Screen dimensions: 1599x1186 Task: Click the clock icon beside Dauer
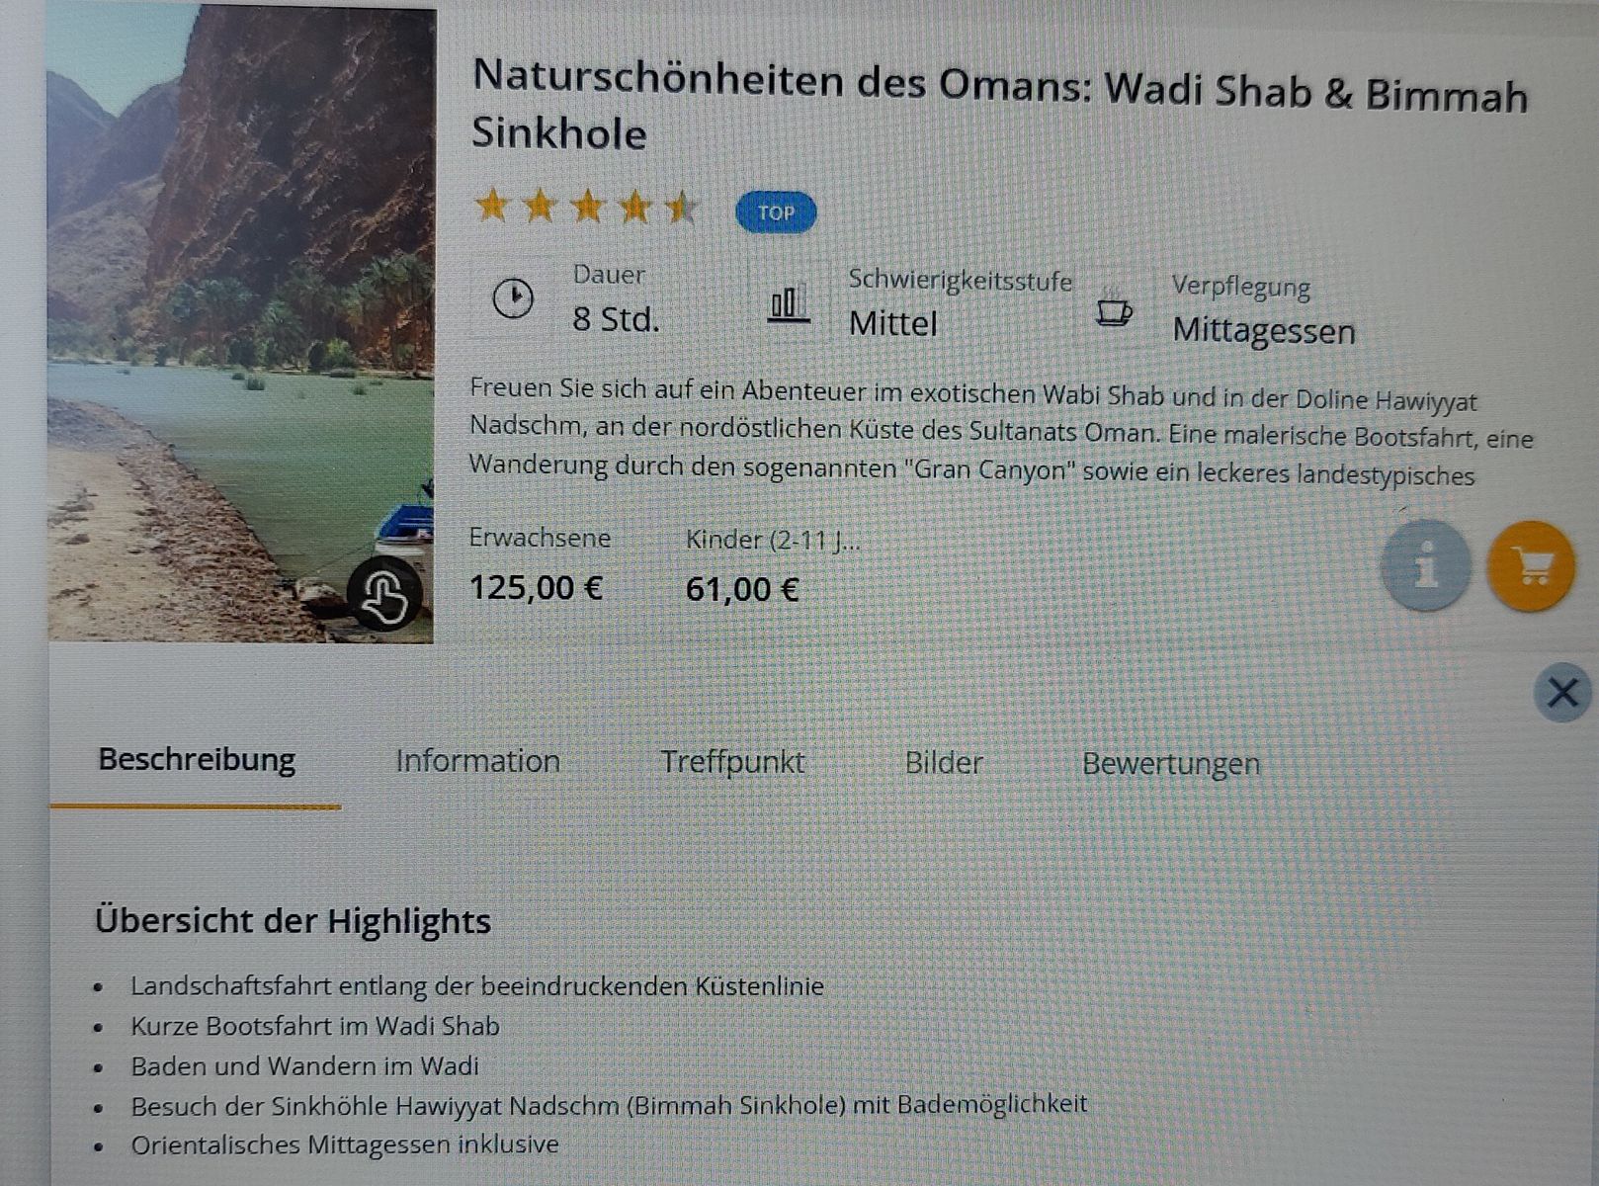coord(513,297)
